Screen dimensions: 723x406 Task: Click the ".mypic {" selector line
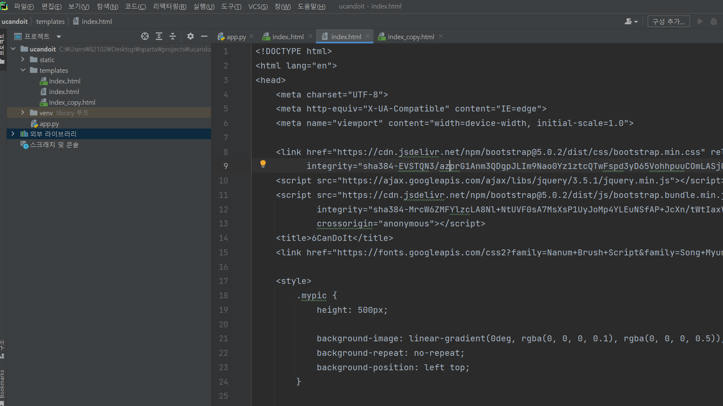317,295
